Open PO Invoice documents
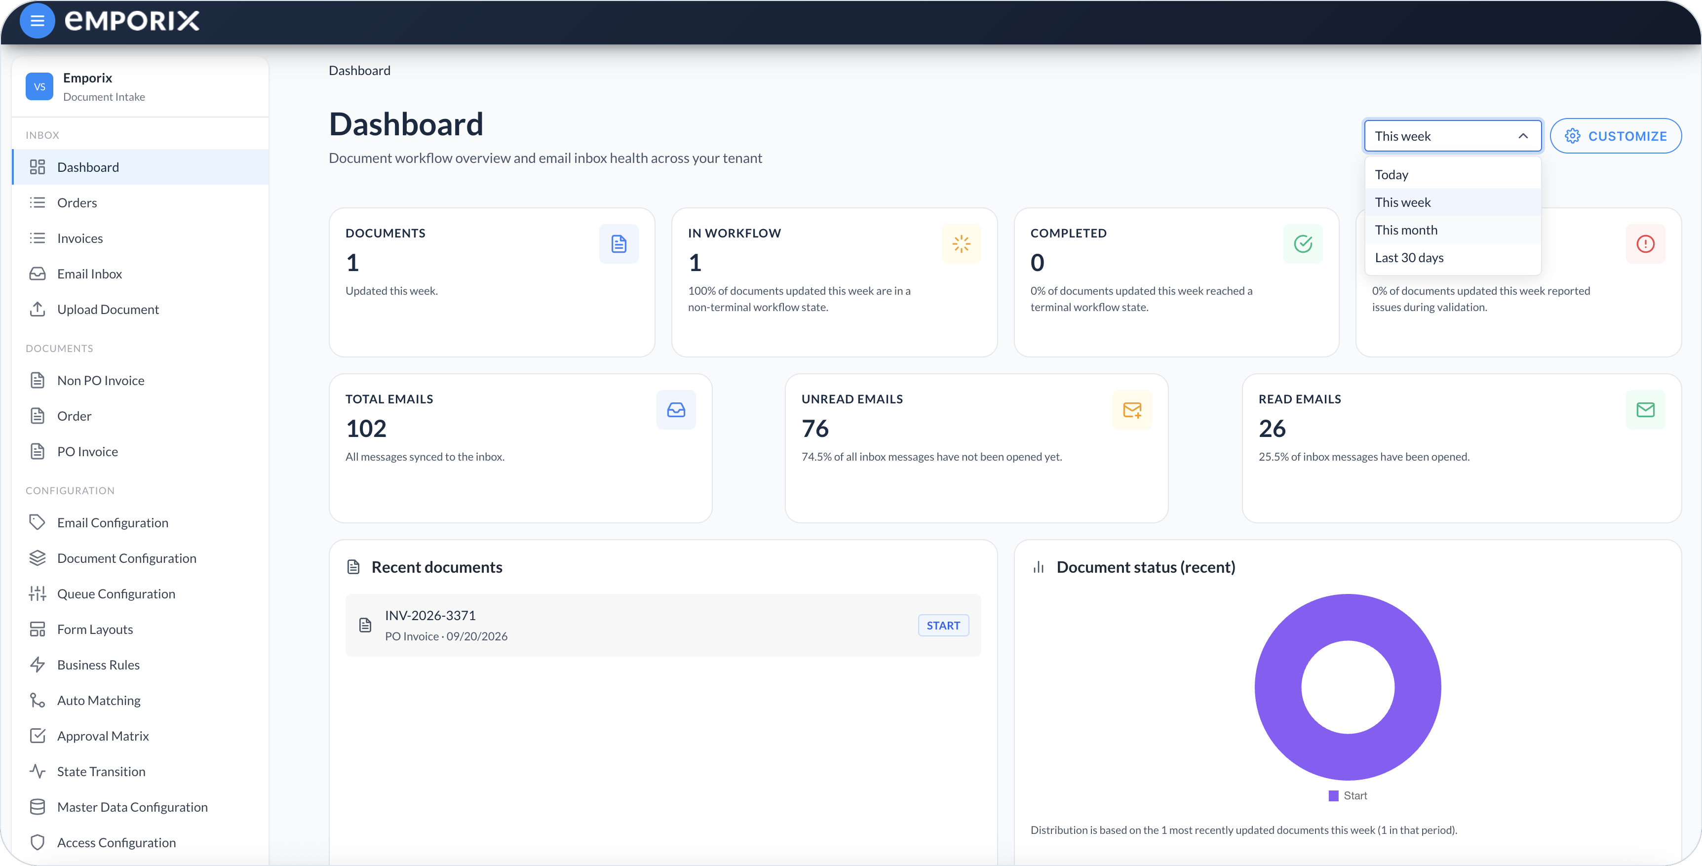 pos(140,452)
